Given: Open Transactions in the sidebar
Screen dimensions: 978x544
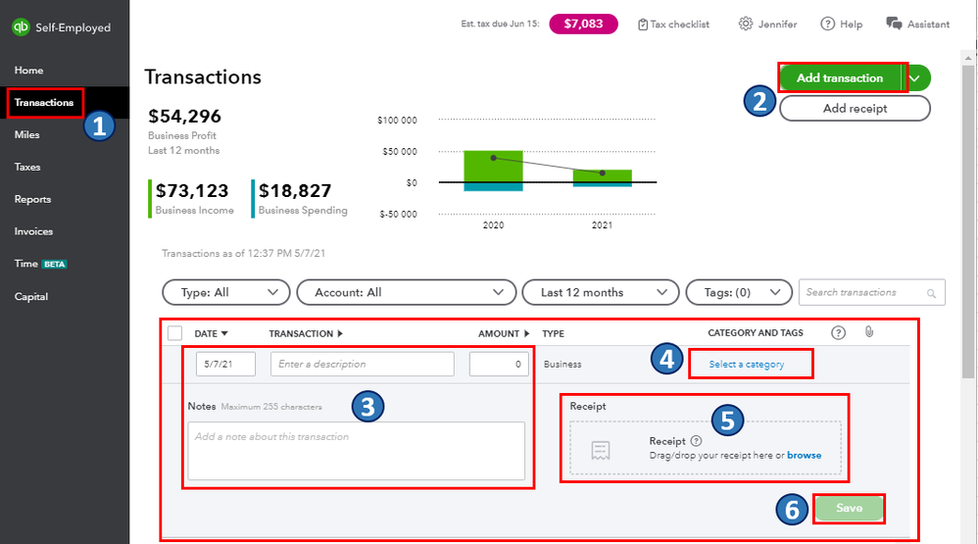Looking at the screenshot, I should click(44, 102).
